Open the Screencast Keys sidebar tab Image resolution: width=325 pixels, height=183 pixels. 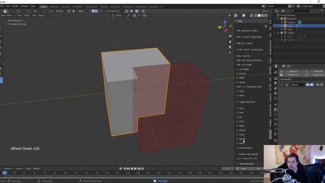tap(270, 47)
